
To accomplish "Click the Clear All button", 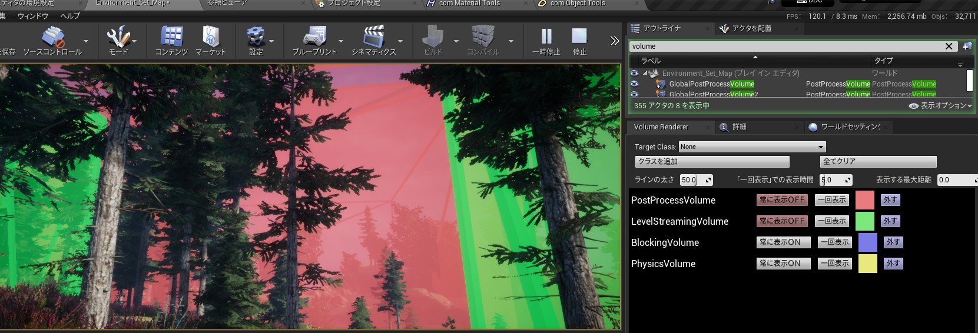I will [x=877, y=161].
